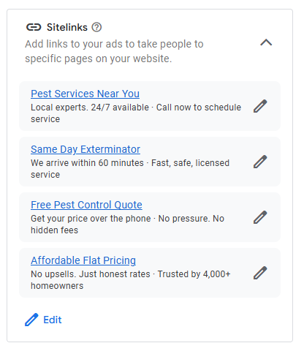
Task: Click the blue pencil icon beside Edit
Action: tap(31, 320)
